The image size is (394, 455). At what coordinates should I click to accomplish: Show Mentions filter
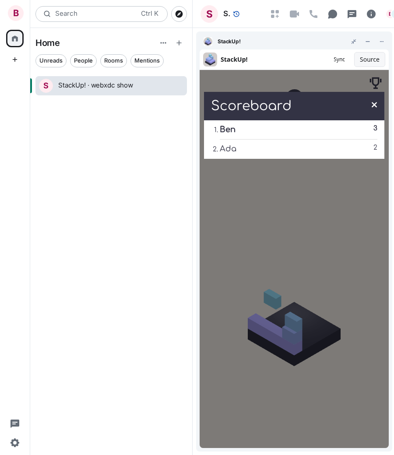147,61
